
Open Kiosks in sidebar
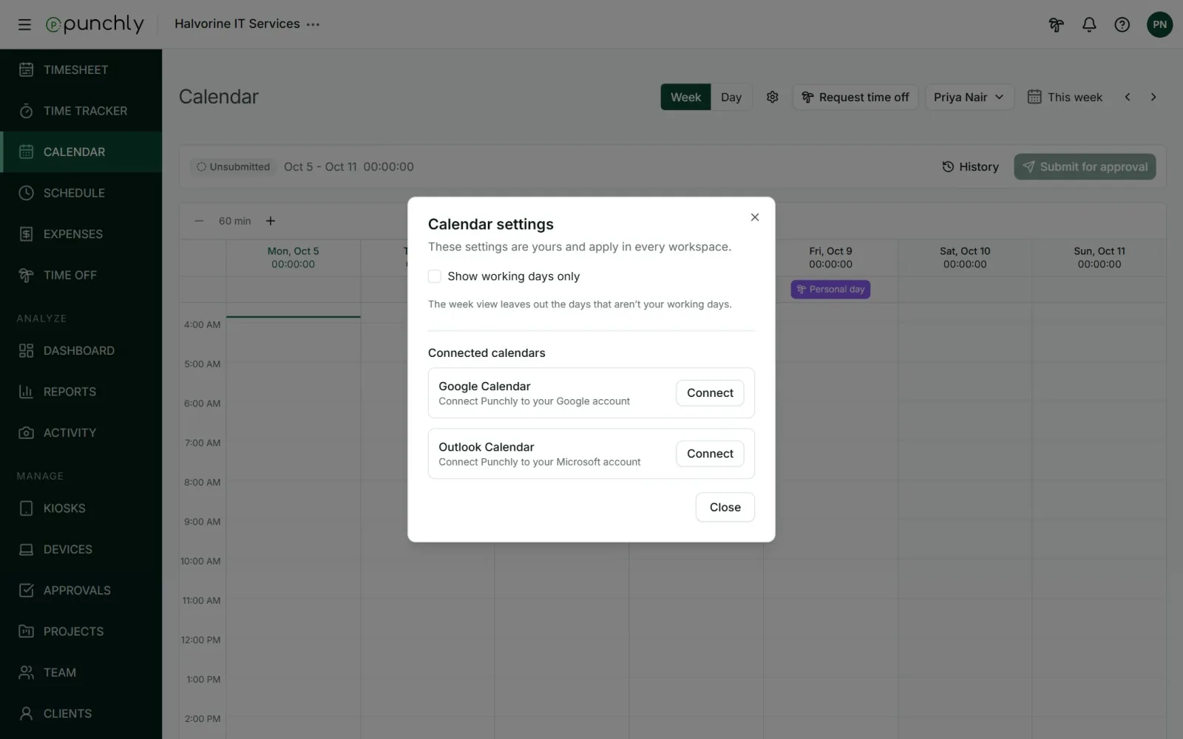81,508
